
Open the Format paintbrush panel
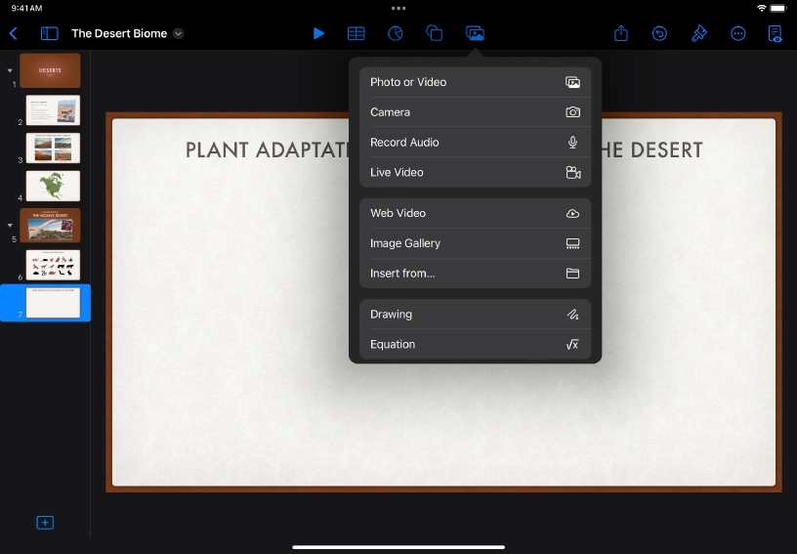point(698,33)
